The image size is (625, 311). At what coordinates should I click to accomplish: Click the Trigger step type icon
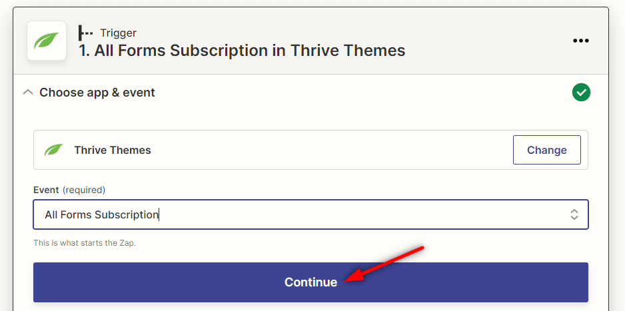[x=86, y=33]
